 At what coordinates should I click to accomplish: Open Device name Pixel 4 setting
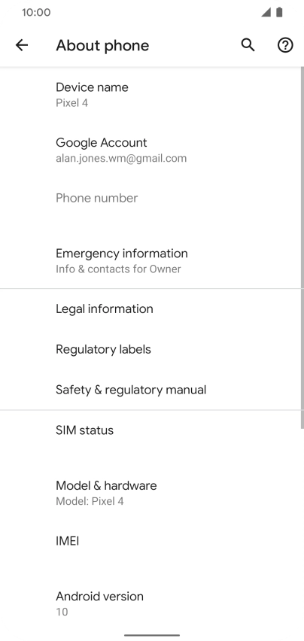pos(150,95)
